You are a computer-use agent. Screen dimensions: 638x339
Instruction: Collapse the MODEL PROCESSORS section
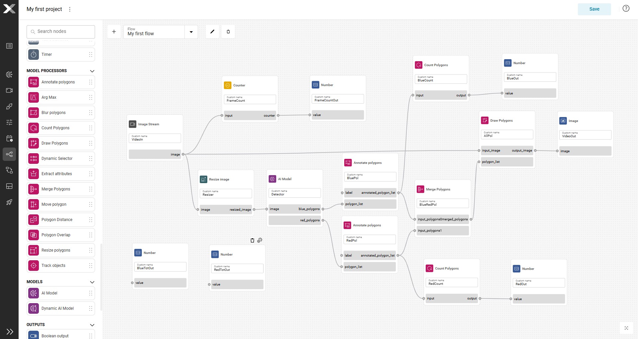pyautogui.click(x=92, y=71)
